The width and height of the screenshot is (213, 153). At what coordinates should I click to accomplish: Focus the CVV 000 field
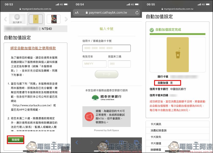(x=119, y=64)
